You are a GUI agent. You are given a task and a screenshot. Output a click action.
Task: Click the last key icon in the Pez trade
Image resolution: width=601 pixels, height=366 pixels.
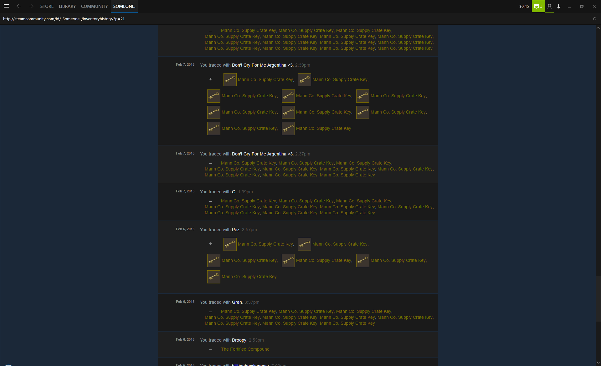pos(214,277)
